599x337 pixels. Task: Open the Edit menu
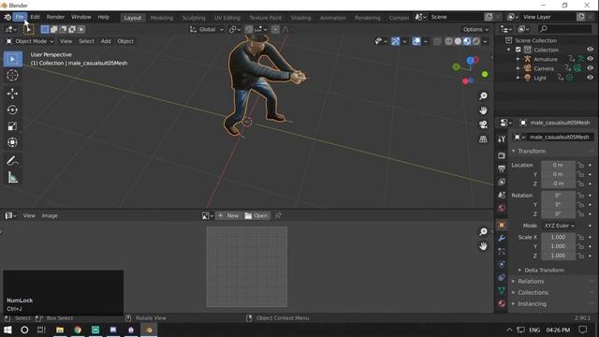pyautogui.click(x=35, y=17)
